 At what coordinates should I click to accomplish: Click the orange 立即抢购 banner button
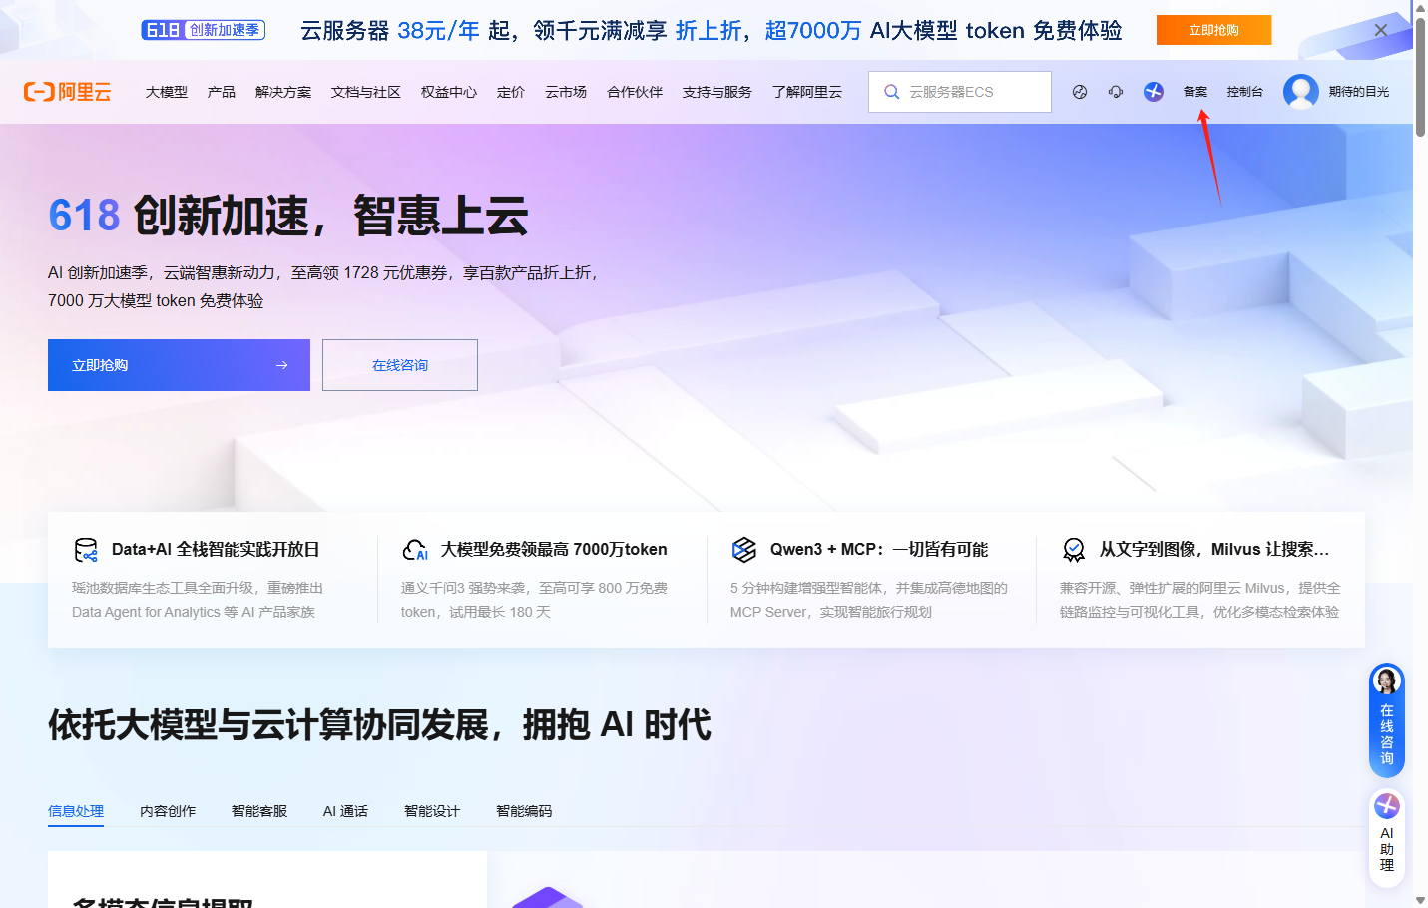(x=1214, y=30)
